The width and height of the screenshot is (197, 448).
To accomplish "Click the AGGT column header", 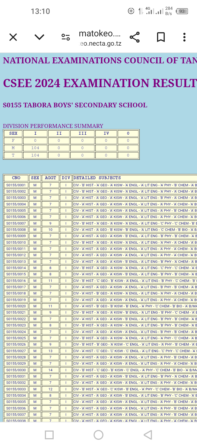I will (x=50, y=178).
